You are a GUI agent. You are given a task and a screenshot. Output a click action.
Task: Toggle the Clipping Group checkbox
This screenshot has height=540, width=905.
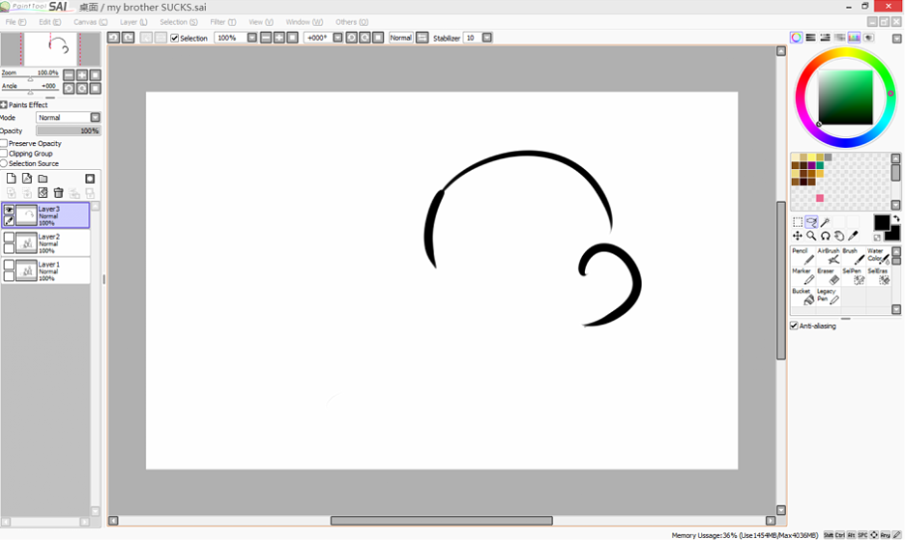coord(4,154)
